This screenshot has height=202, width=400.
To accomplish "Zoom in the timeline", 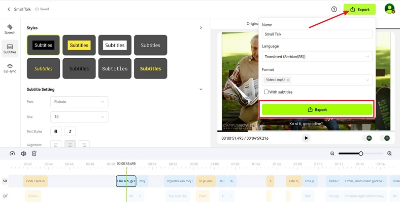I will pos(389,153).
